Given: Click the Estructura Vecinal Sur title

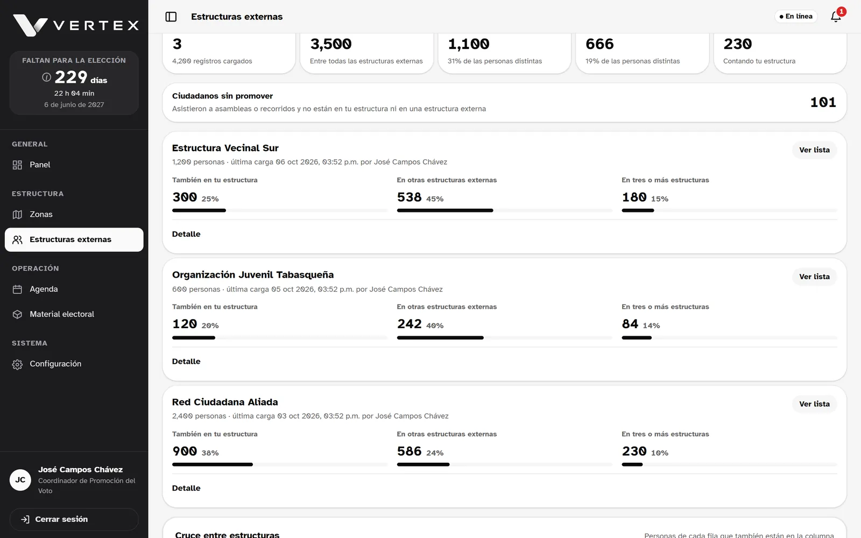Looking at the screenshot, I should pos(225,148).
